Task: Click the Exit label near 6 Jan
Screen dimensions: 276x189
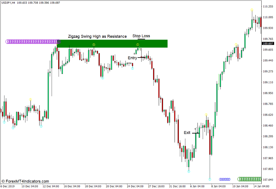Action: click(x=187, y=132)
